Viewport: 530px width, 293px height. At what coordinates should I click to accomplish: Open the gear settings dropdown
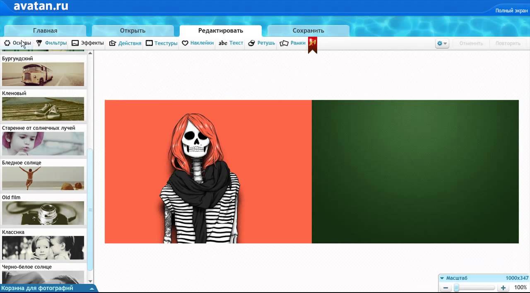coord(442,43)
